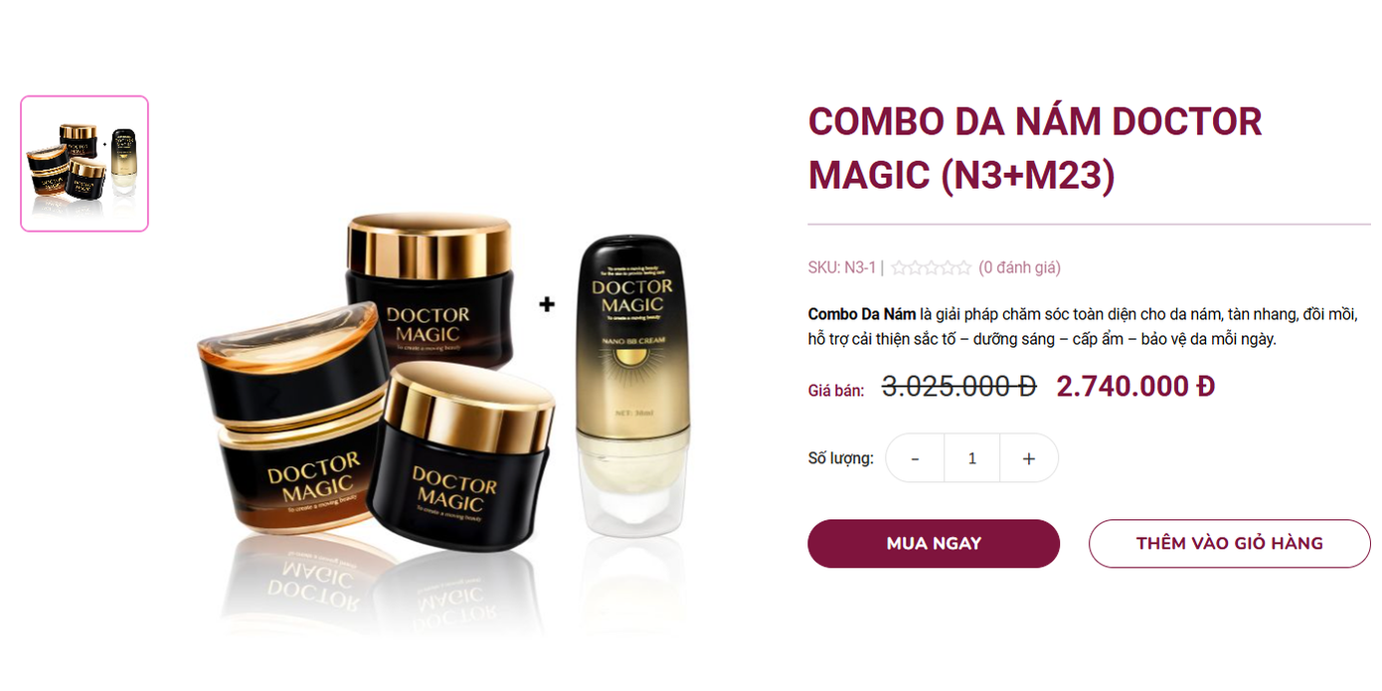Click the crossed-out price 3.025.000 Đ

coord(959,386)
